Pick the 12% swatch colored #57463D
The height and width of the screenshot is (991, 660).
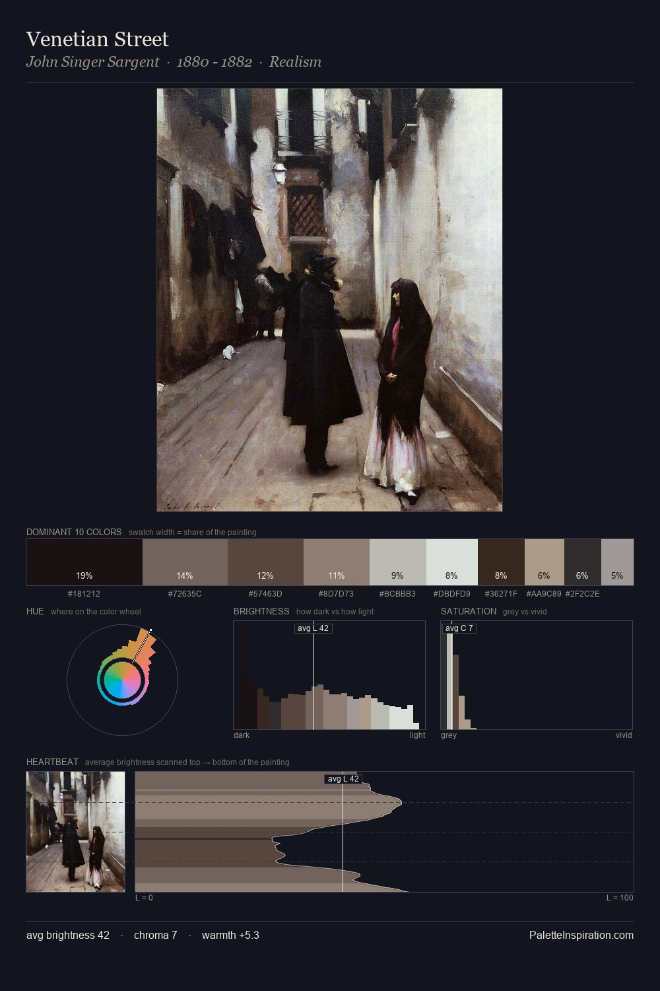point(265,562)
